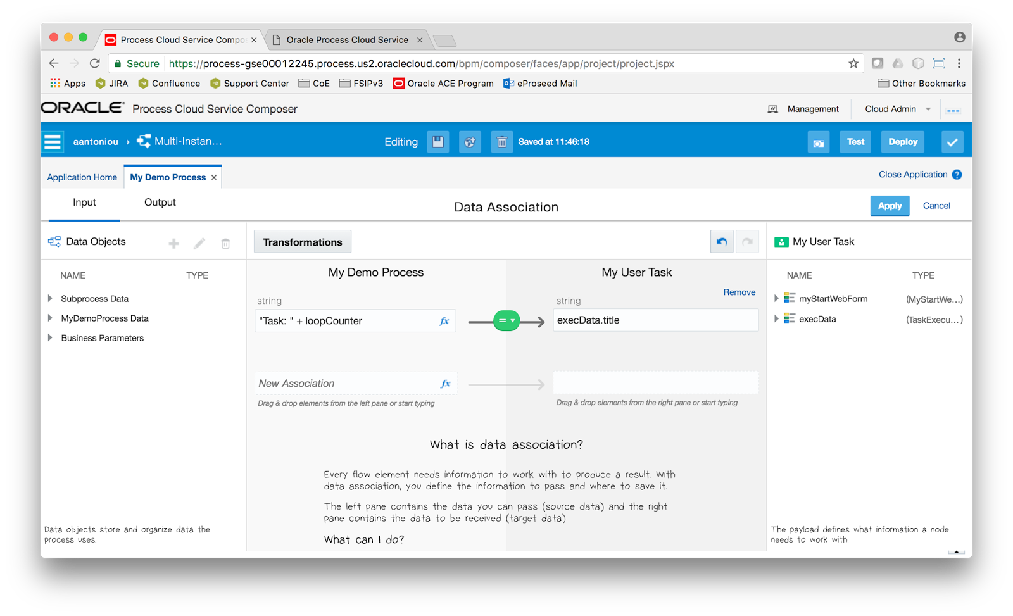
Task: Open expression editor fx for loopCounter association
Action: pyautogui.click(x=444, y=321)
